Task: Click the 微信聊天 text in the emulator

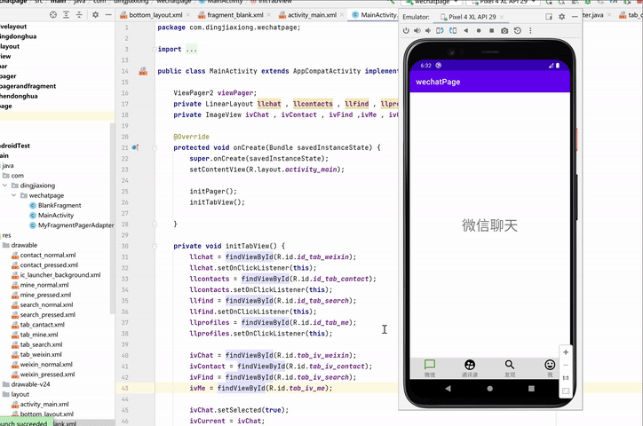Action: point(489,225)
